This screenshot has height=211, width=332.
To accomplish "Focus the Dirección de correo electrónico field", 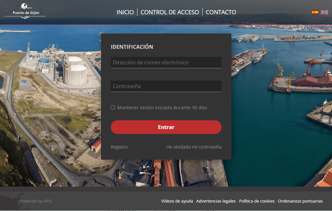I will click(166, 62).
